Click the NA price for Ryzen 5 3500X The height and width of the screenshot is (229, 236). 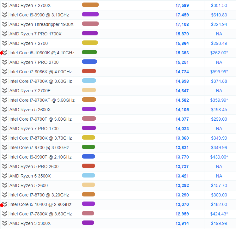click(x=219, y=176)
